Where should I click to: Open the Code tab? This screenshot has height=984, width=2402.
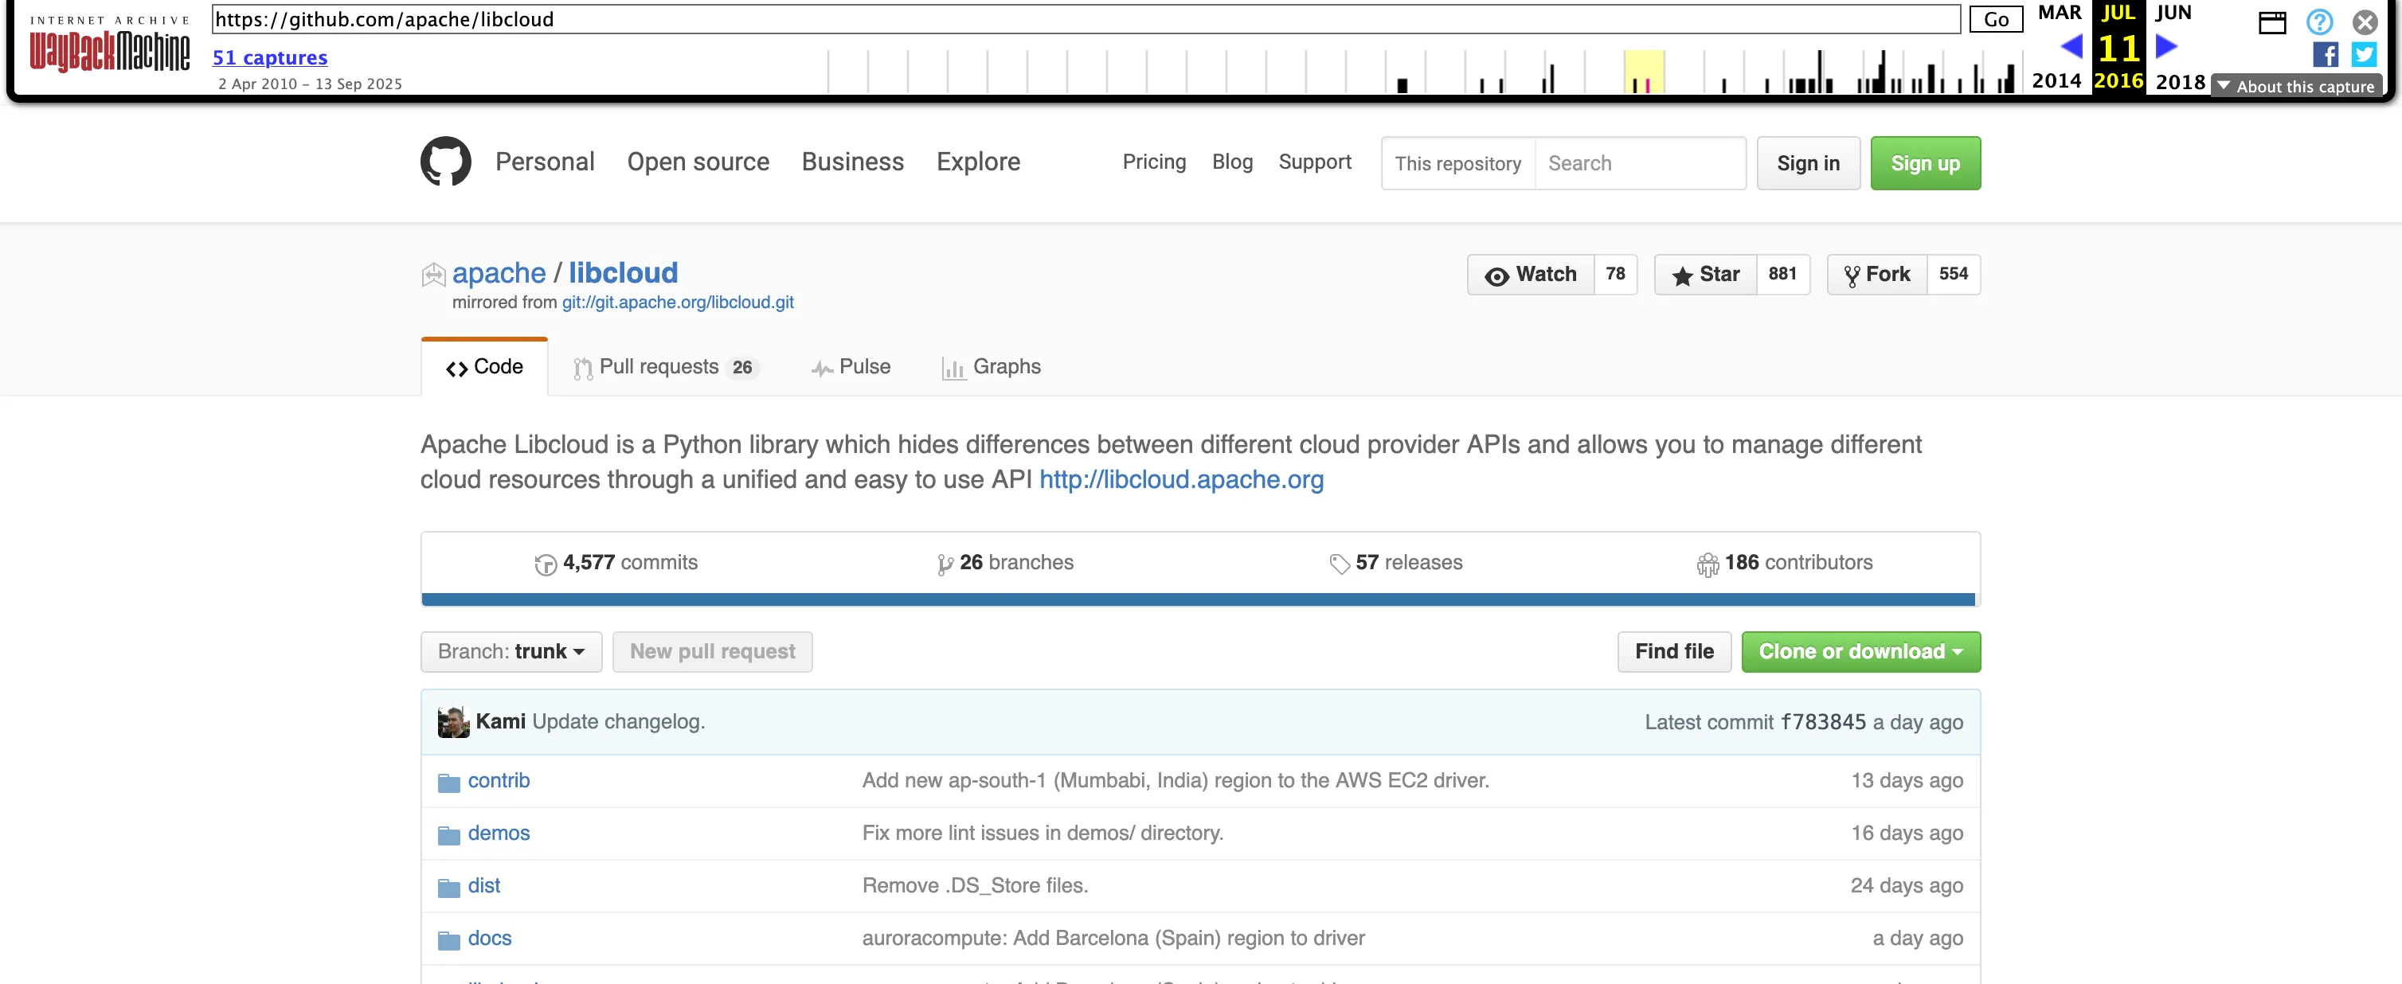tap(485, 367)
